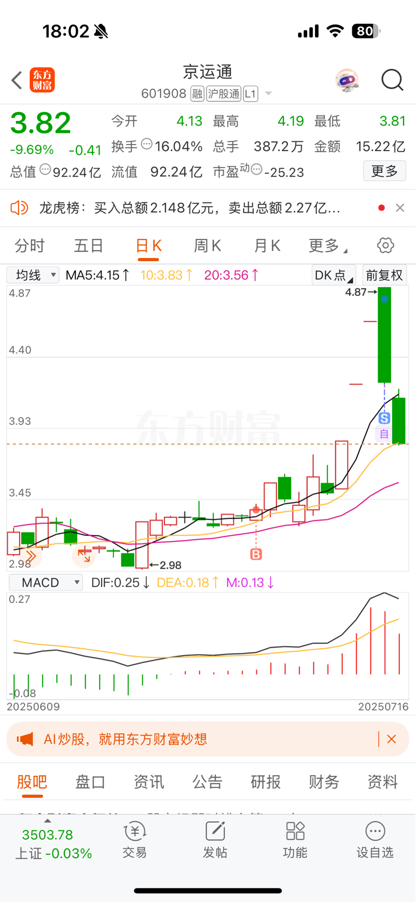Switch to 盘口 tab
The image size is (416, 902).
90,782
